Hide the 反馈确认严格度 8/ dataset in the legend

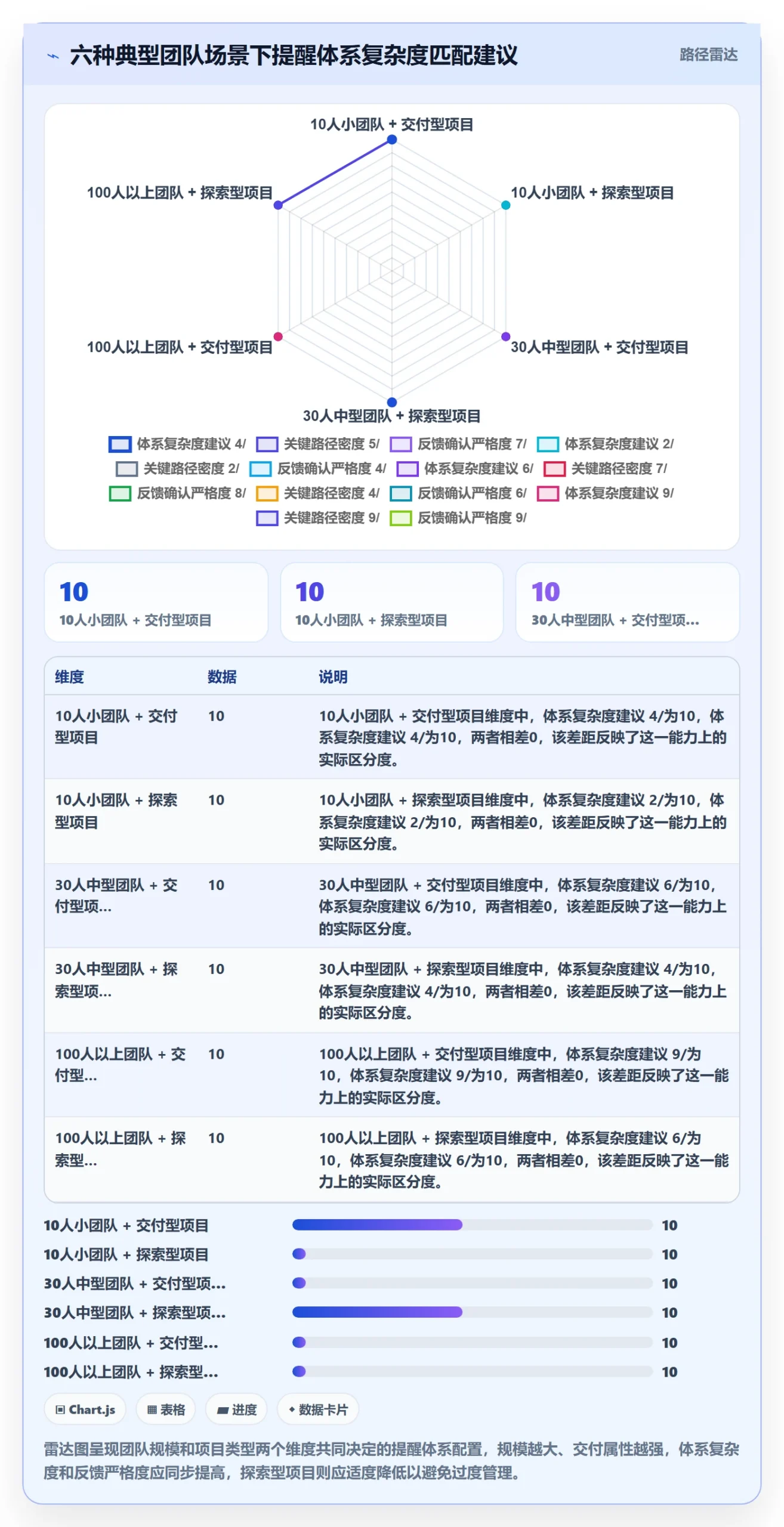point(177,493)
